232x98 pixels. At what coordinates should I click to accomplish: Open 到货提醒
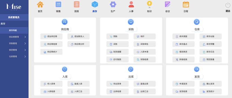click(117, 52)
